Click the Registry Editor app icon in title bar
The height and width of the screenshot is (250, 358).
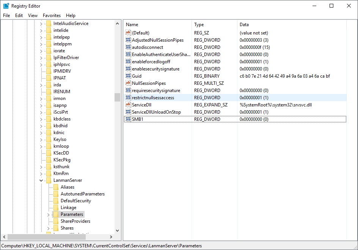click(x=6, y=6)
